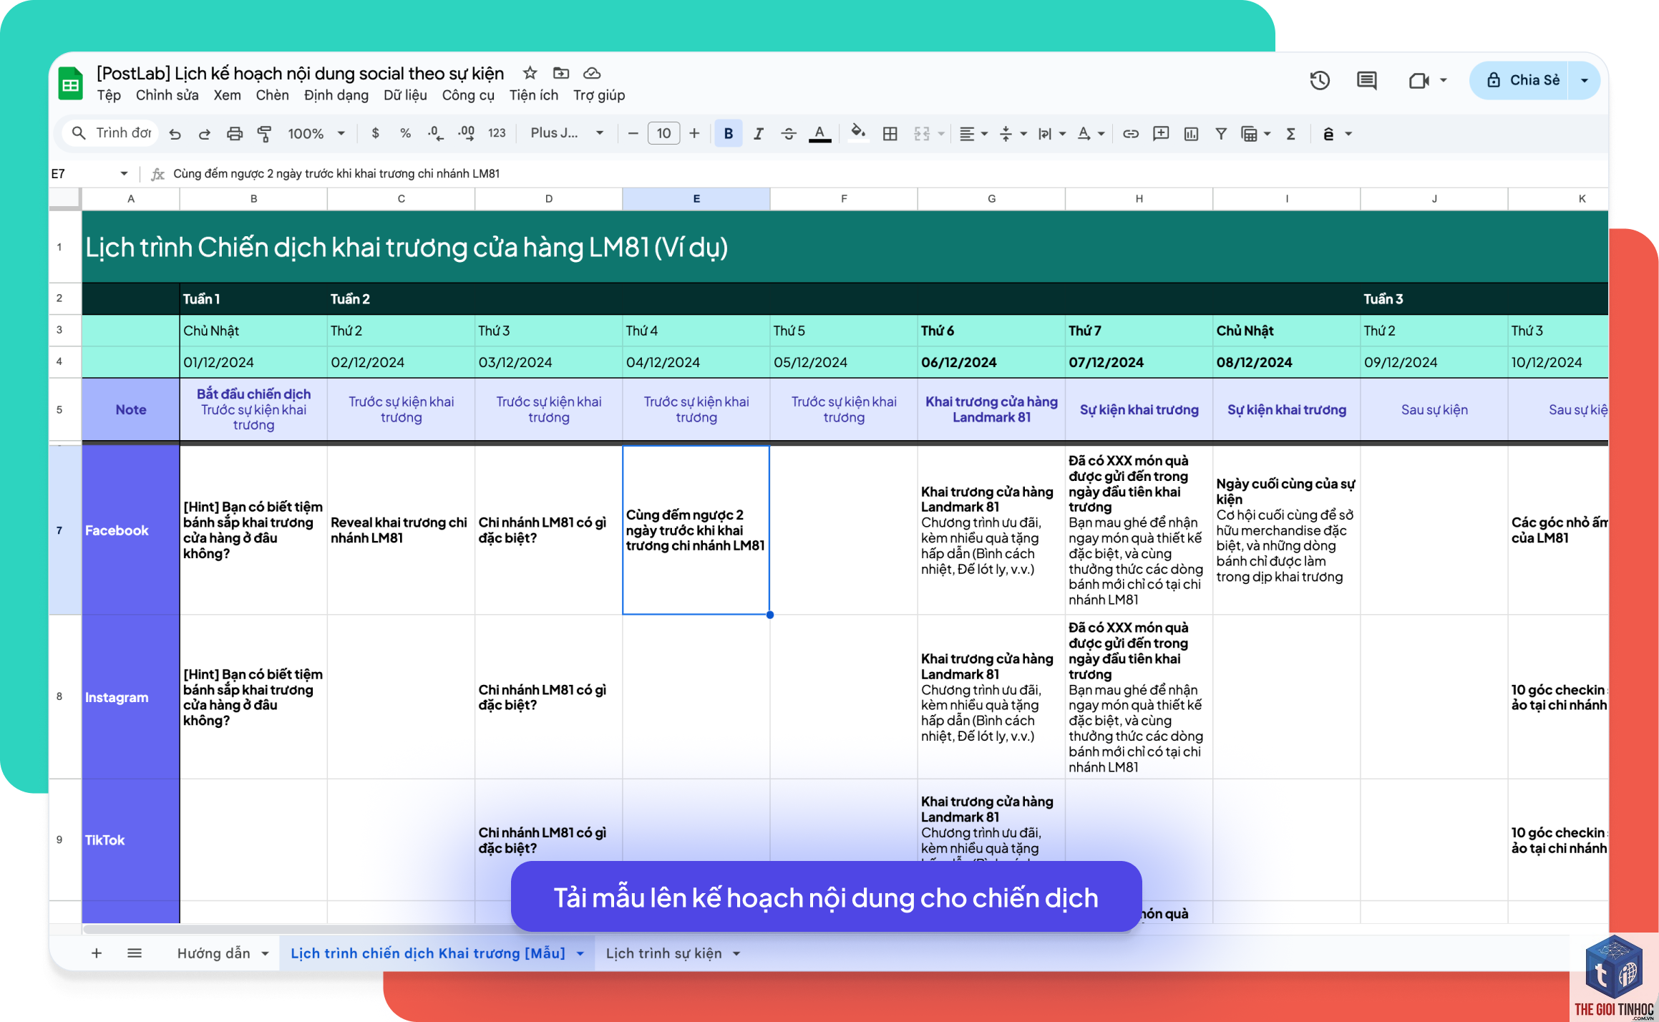The height and width of the screenshot is (1022, 1659).
Task: Increase font size with plus button
Action: pyautogui.click(x=694, y=133)
